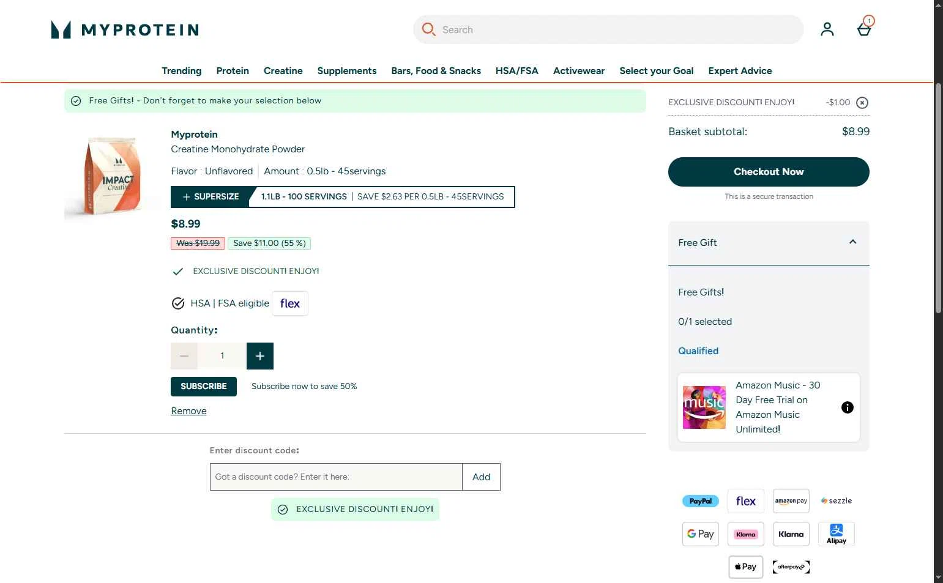Viewport: 943px width, 583px height.
Task: Click the pink Klarna icon
Action: coord(746,534)
